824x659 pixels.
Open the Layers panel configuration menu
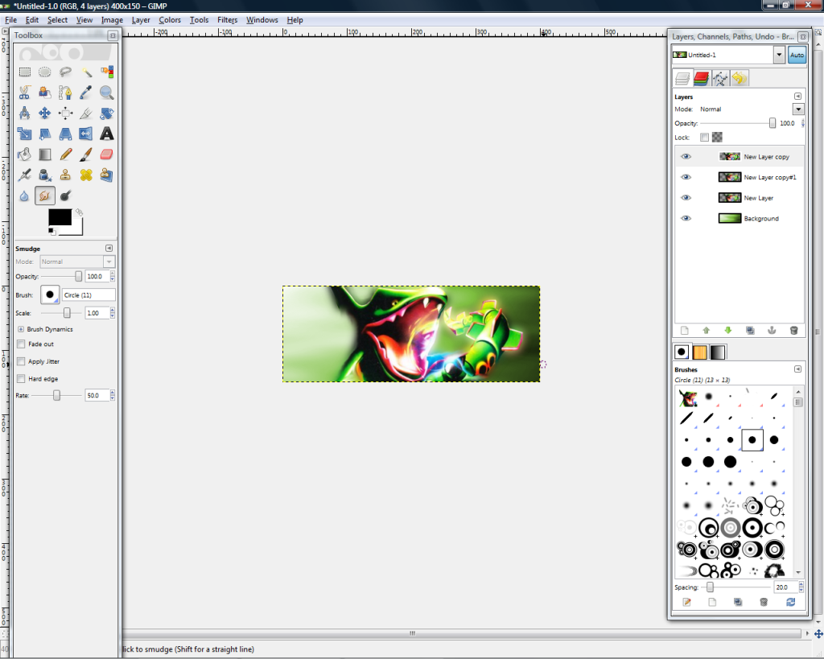pyautogui.click(x=797, y=97)
